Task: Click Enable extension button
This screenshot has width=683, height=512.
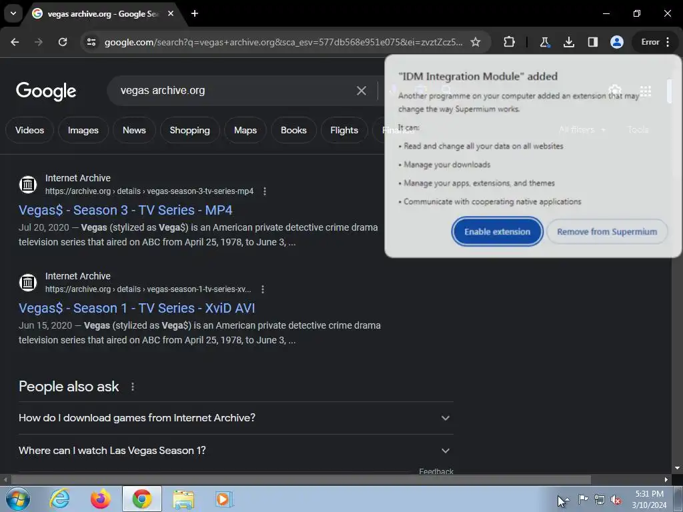Action: tap(497, 231)
